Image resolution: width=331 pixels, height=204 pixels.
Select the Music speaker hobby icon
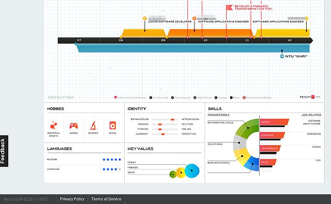point(113,125)
